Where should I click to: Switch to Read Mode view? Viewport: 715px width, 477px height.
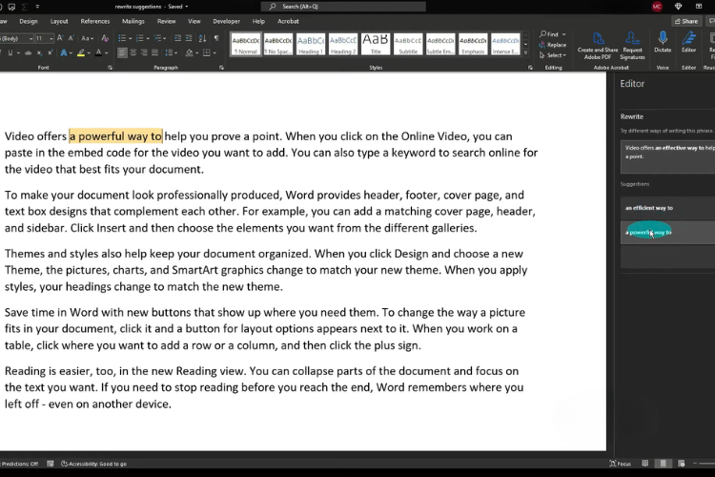coord(644,464)
